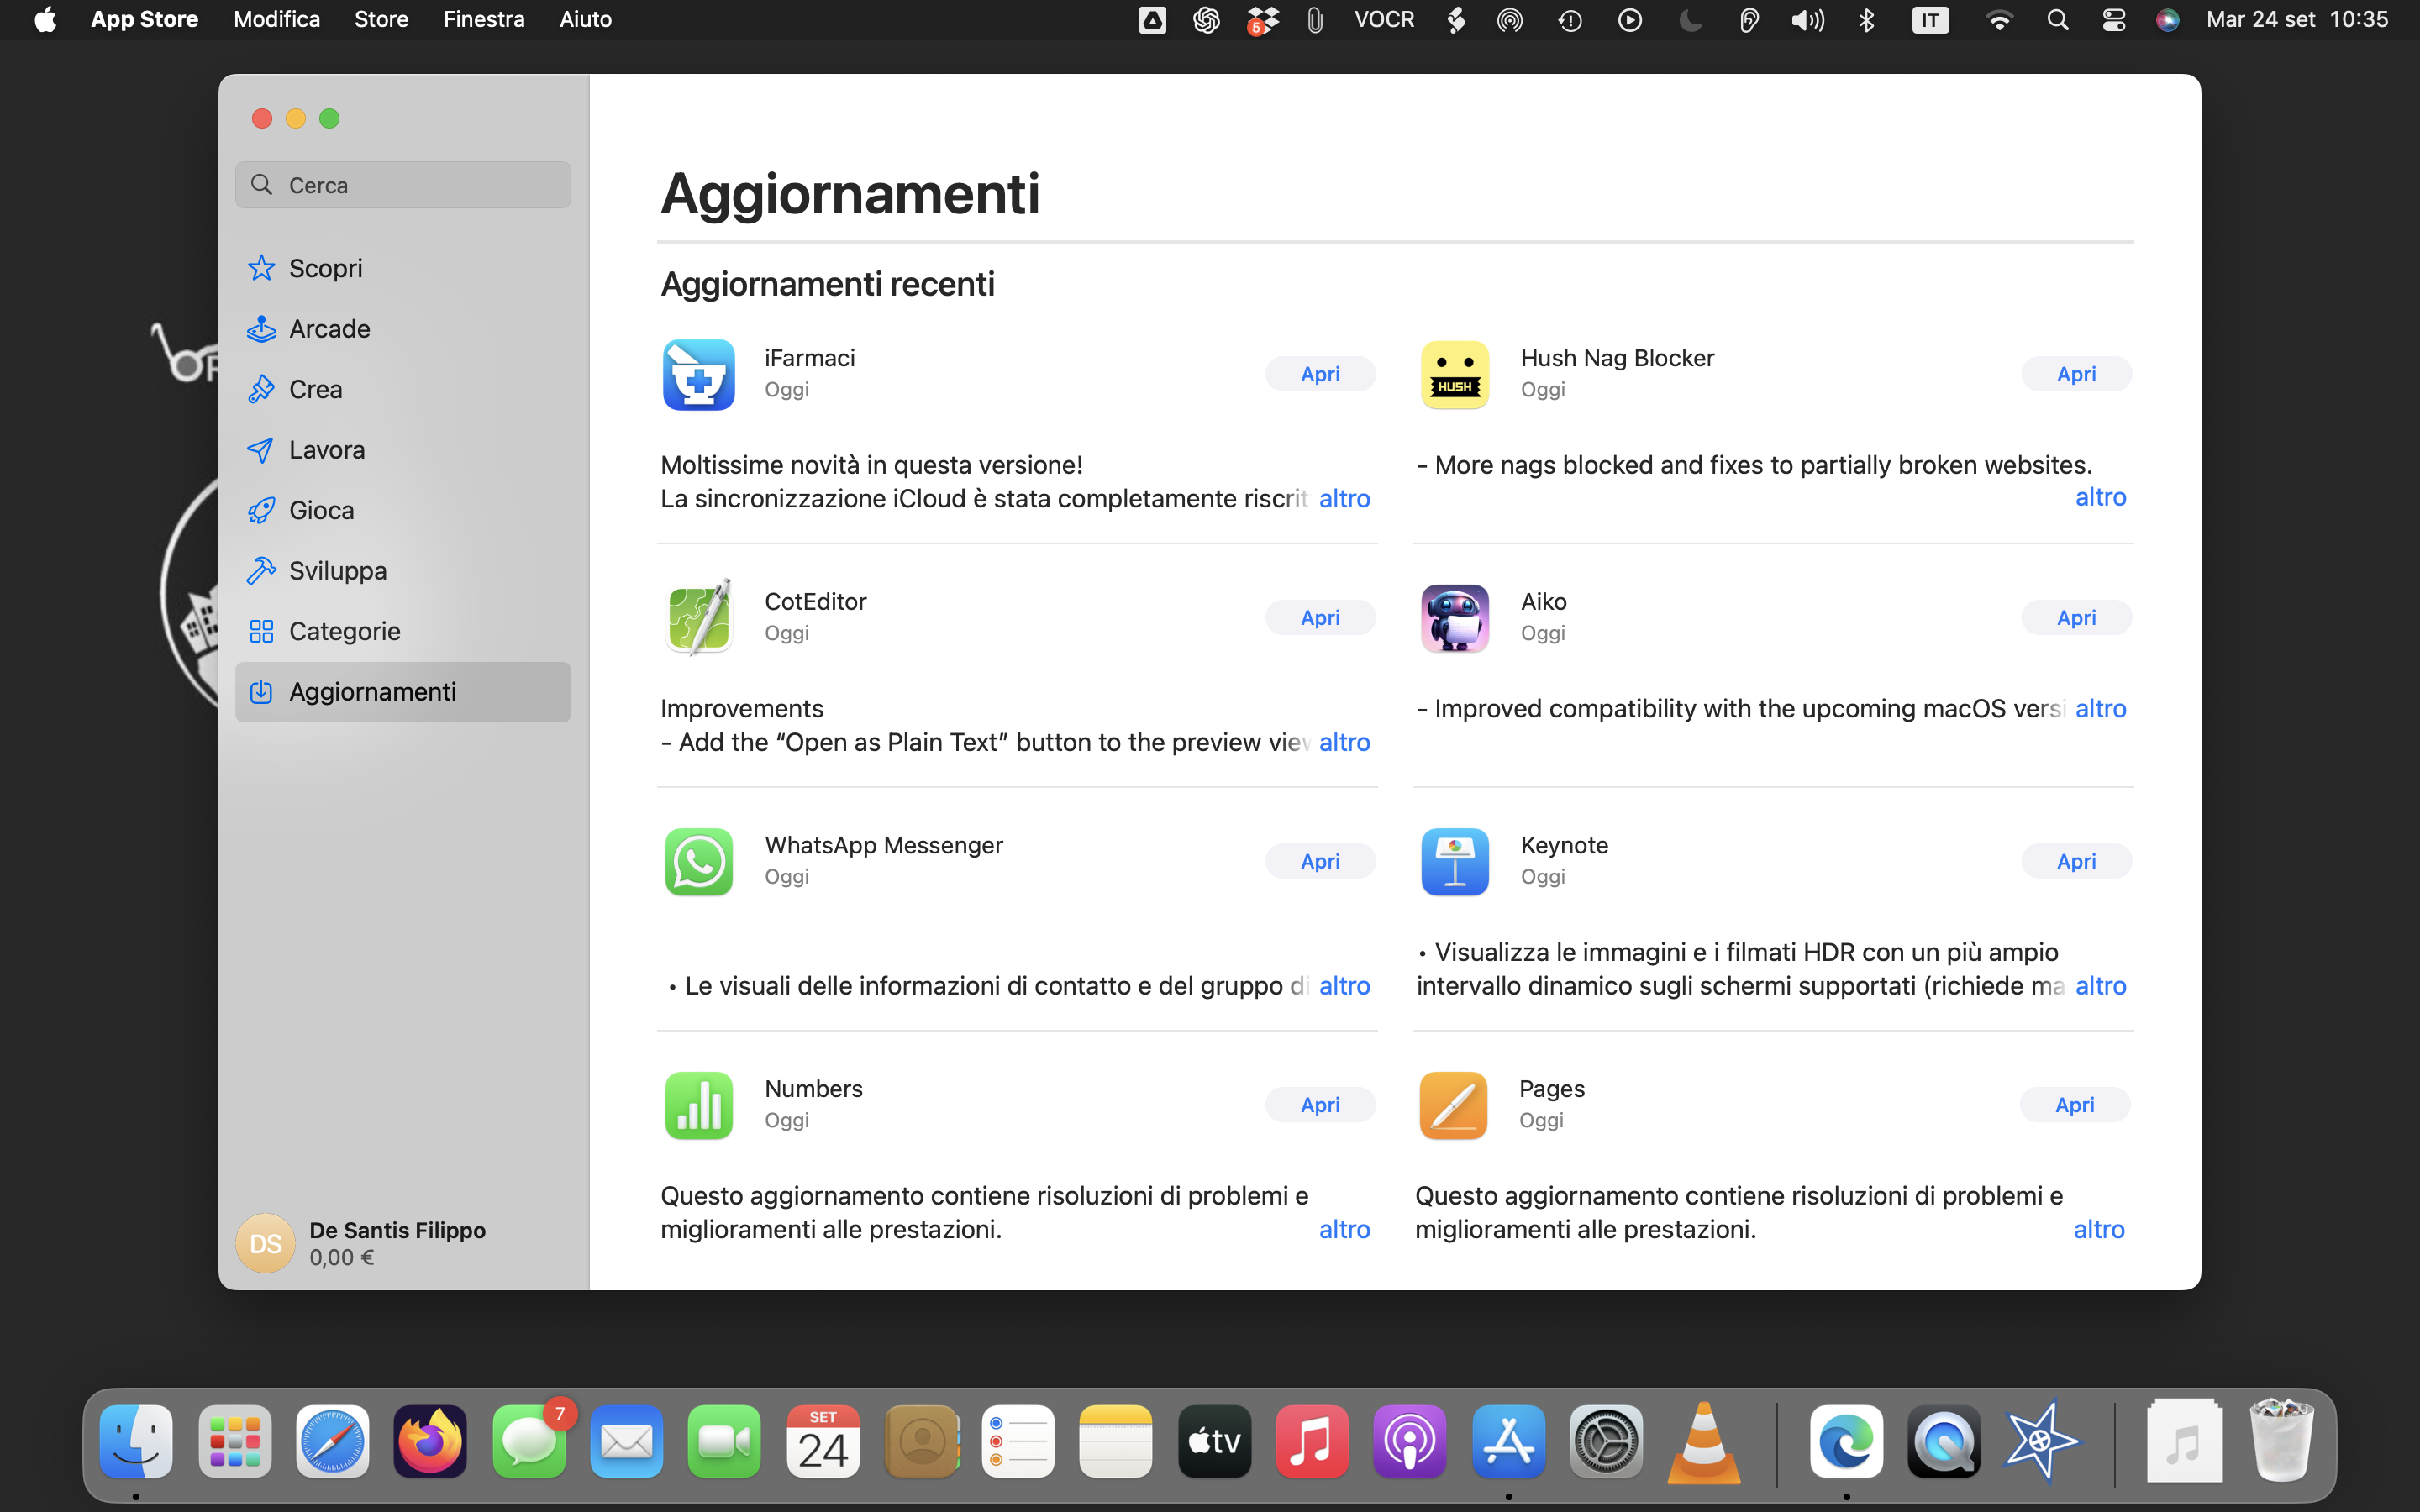
Task: Open Firefox from the Dock
Action: tap(430, 1441)
